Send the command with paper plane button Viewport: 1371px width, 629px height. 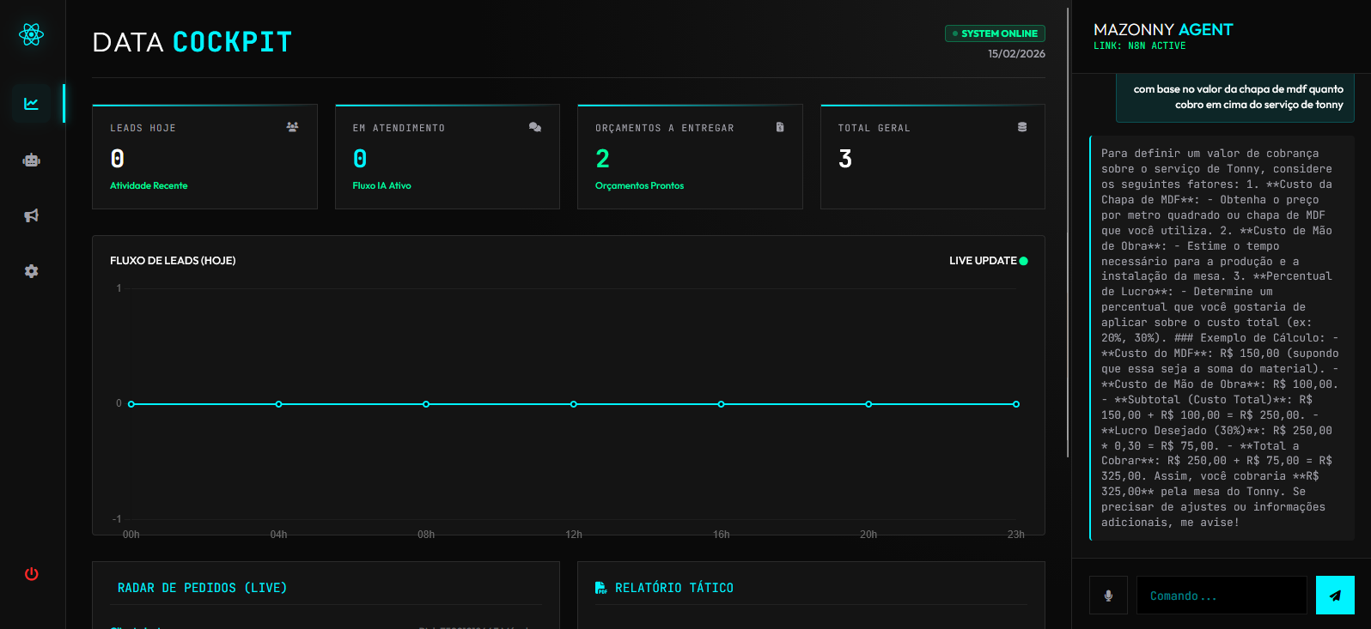tap(1335, 596)
